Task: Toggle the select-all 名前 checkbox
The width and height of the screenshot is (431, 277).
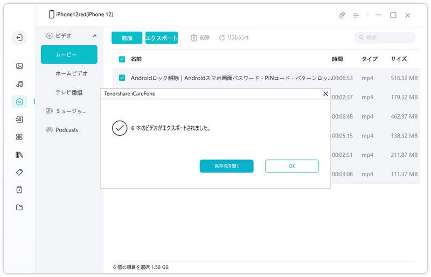Action: click(x=122, y=59)
